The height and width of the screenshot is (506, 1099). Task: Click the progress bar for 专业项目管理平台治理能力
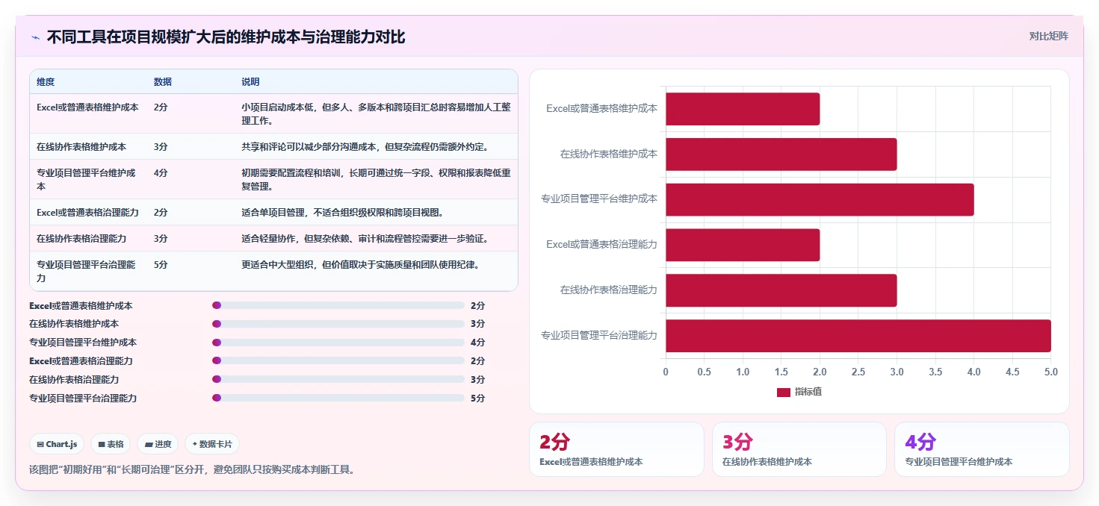[x=338, y=398]
